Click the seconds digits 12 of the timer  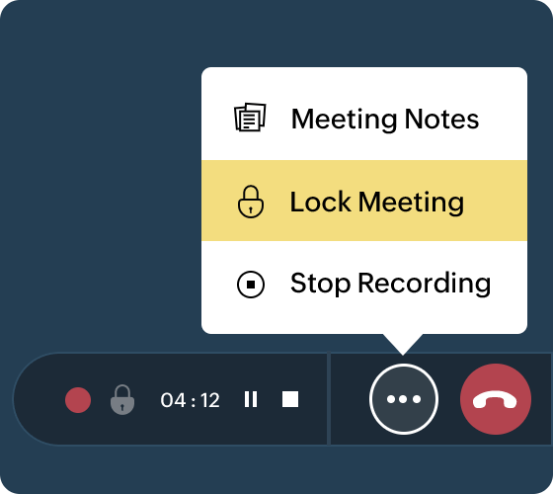210,400
